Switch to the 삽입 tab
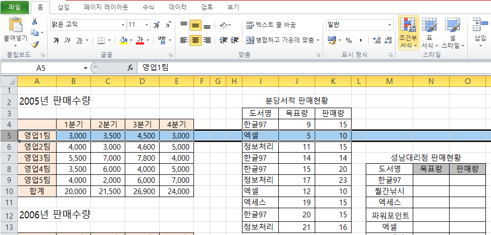This screenshot has height=235, width=491. pos(64,7)
